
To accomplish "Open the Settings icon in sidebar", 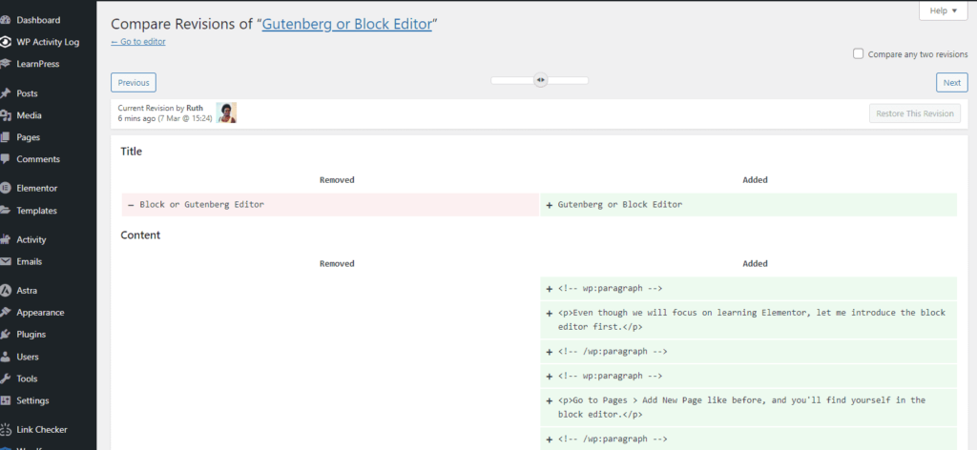I will click(x=6, y=400).
